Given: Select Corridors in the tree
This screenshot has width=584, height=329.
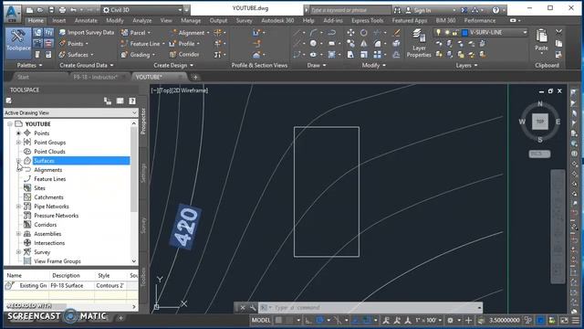Looking at the screenshot, I should coord(46,225).
